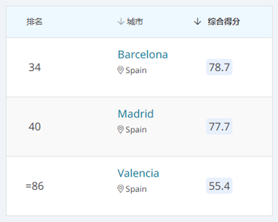Sort table by 城市 column header
This screenshot has height=222, width=278.
[x=135, y=22]
